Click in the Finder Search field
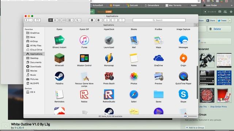 tap(159, 20)
